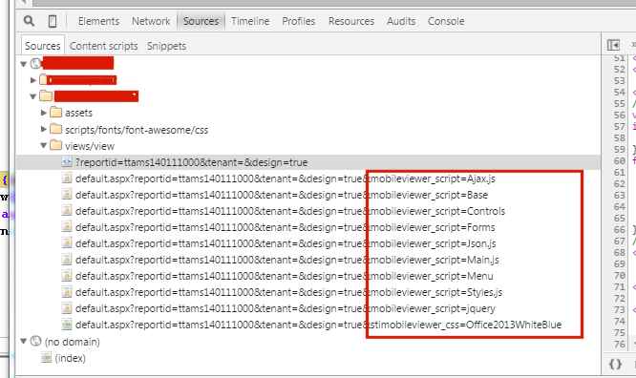Open the mobileviewer_script=Base file
This screenshot has height=378, width=636.
(282, 195)
